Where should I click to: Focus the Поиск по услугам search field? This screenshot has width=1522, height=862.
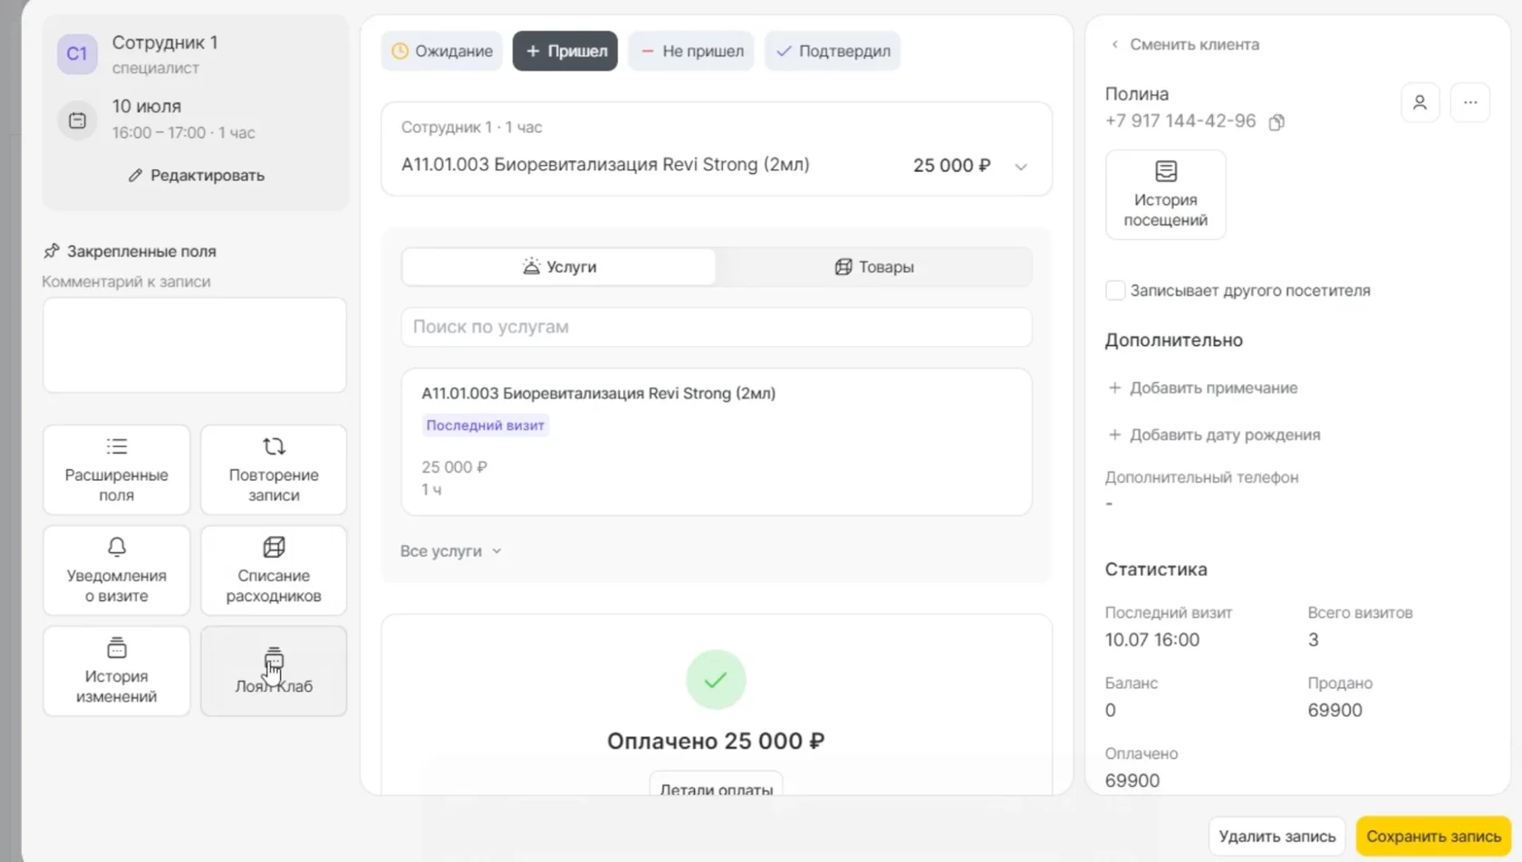716,327
